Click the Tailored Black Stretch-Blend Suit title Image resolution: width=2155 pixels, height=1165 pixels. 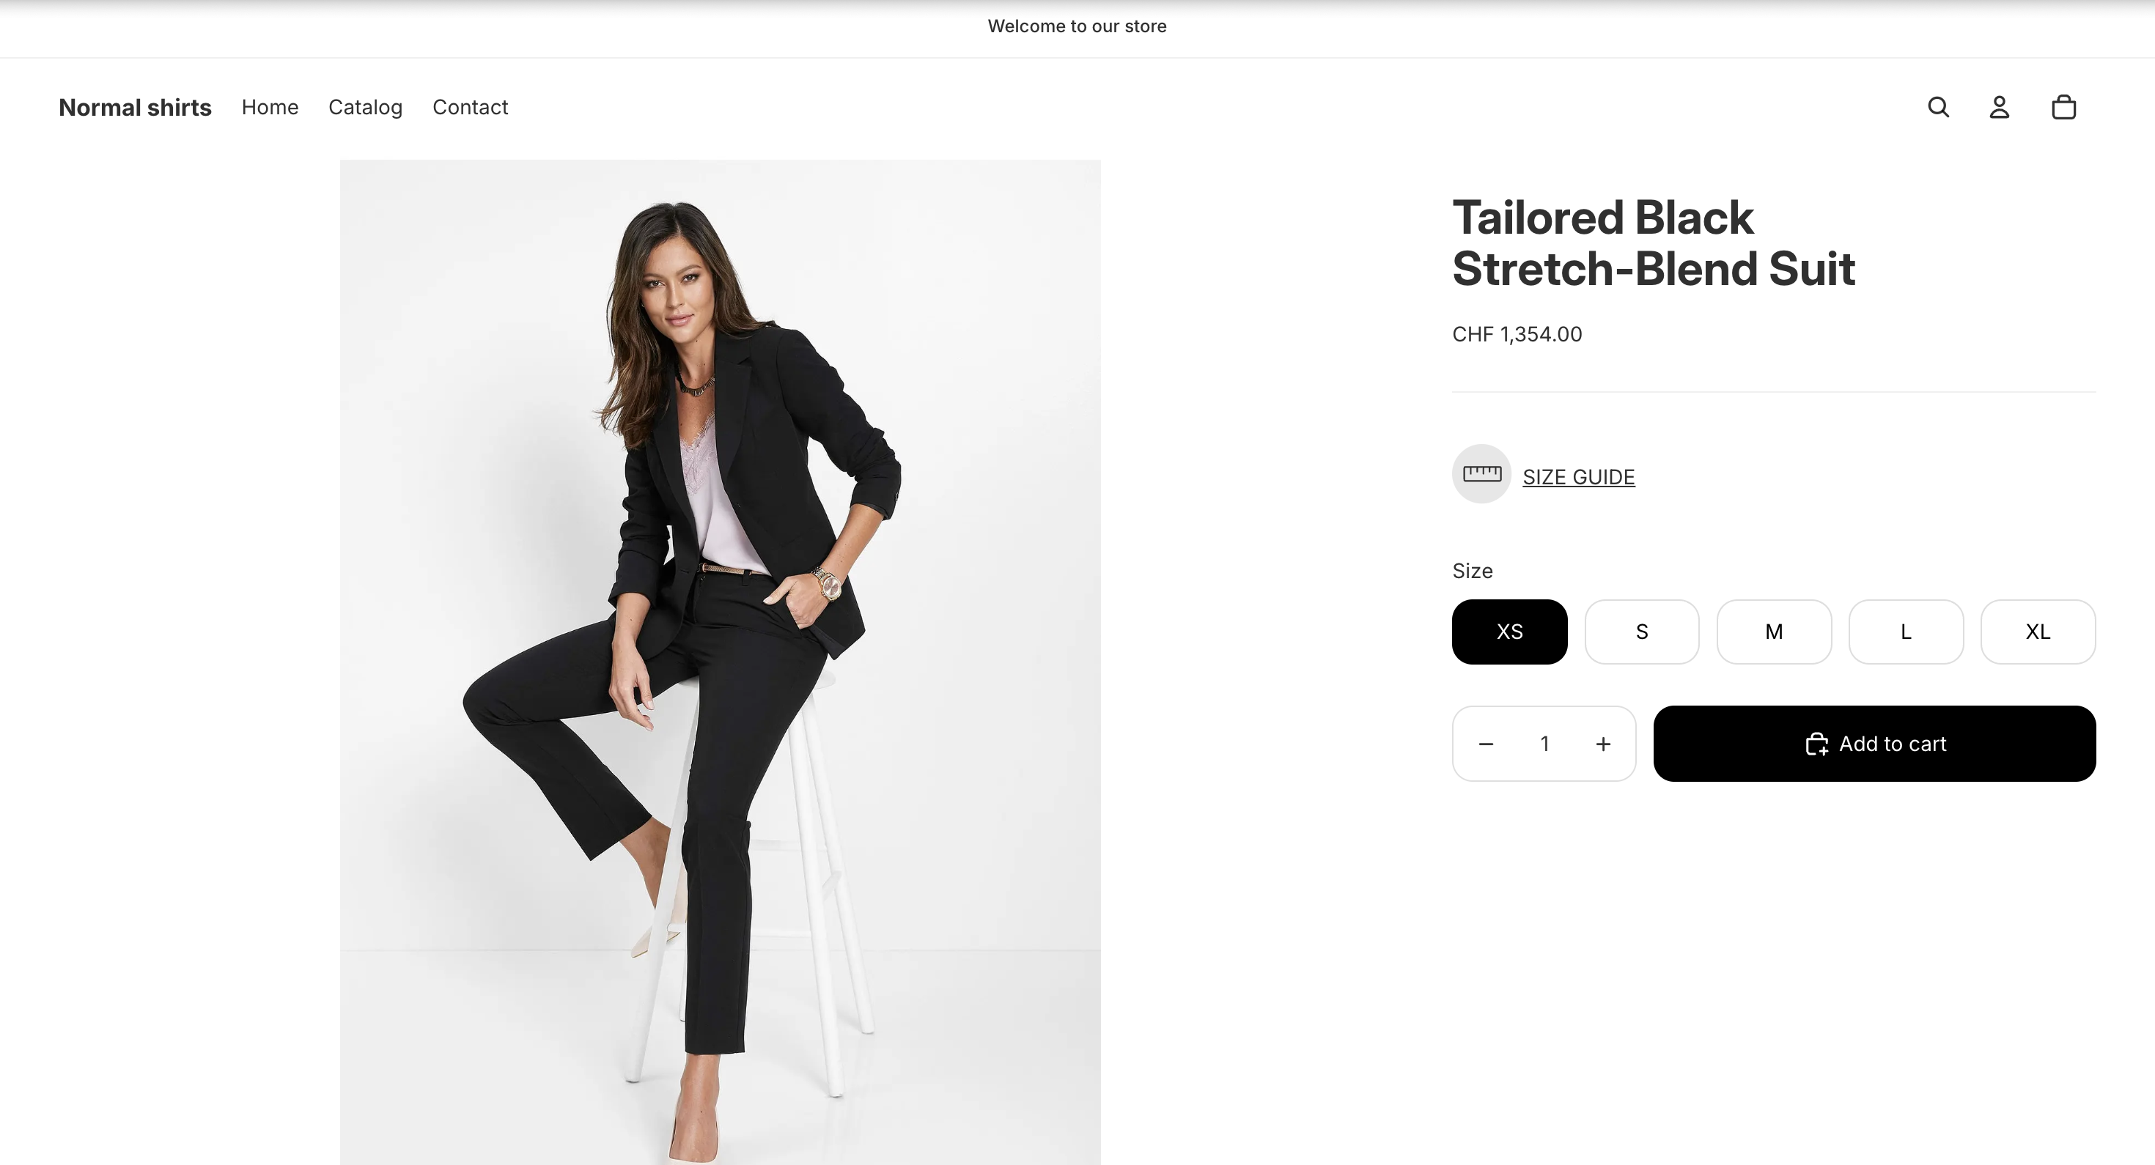tap(1653, 243)
